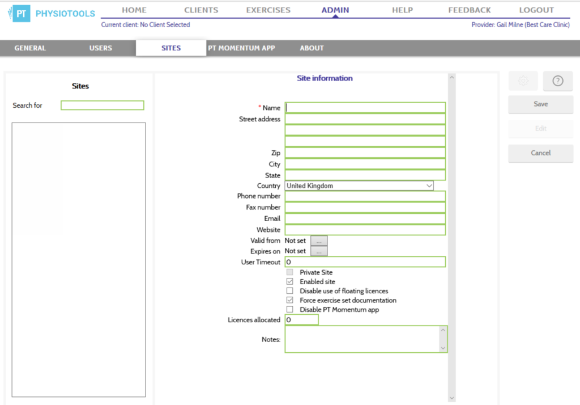
Task: Open the settings gear icon button
Action: pyautogui.click(x=523, y=81)
